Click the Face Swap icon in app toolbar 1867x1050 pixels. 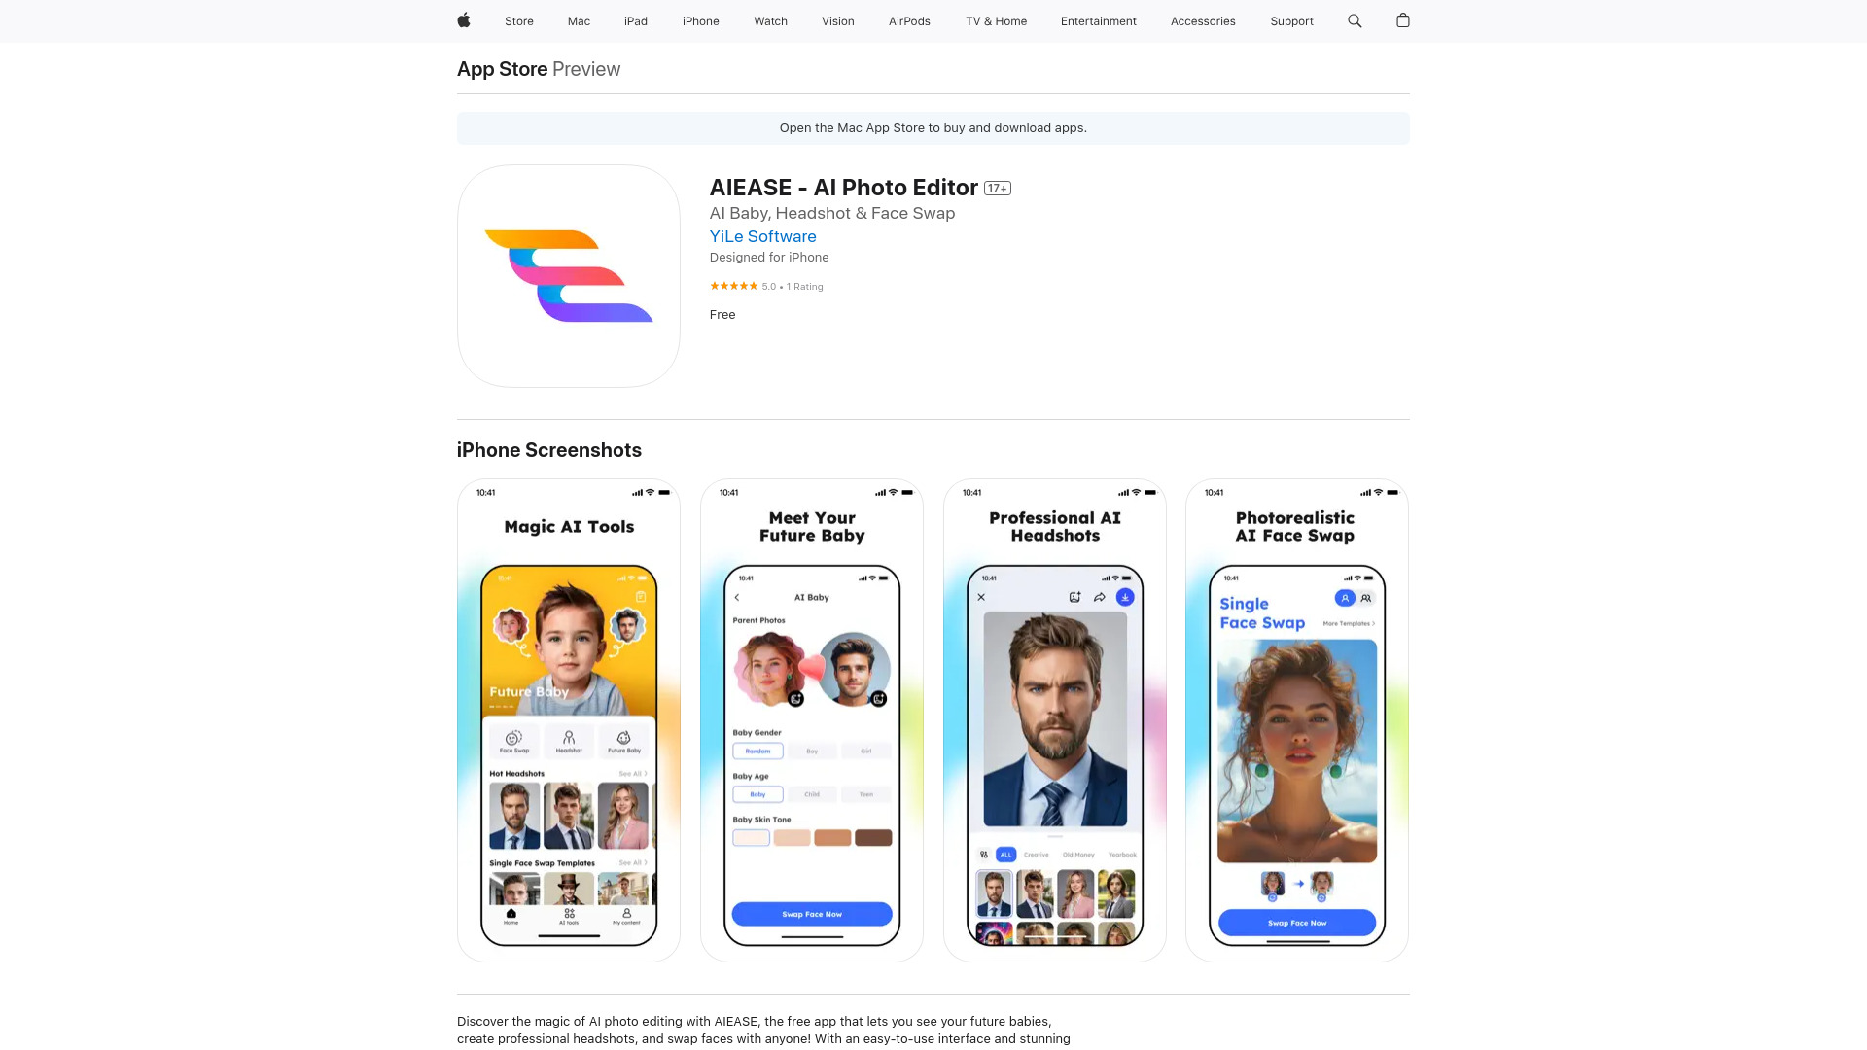pyautogui.click(x=512, y=741)
